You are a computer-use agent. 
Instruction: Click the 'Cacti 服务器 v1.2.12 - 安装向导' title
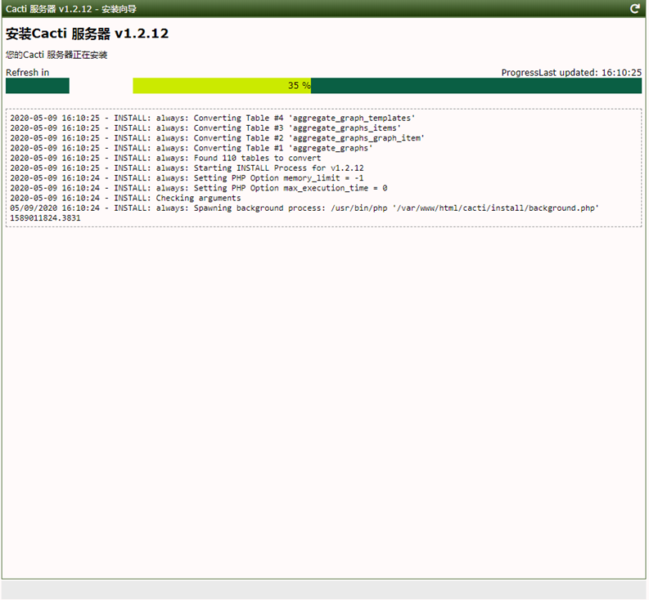(x=70, y=9)
